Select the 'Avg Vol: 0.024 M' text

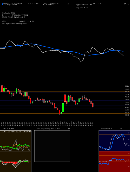(83, 5)
